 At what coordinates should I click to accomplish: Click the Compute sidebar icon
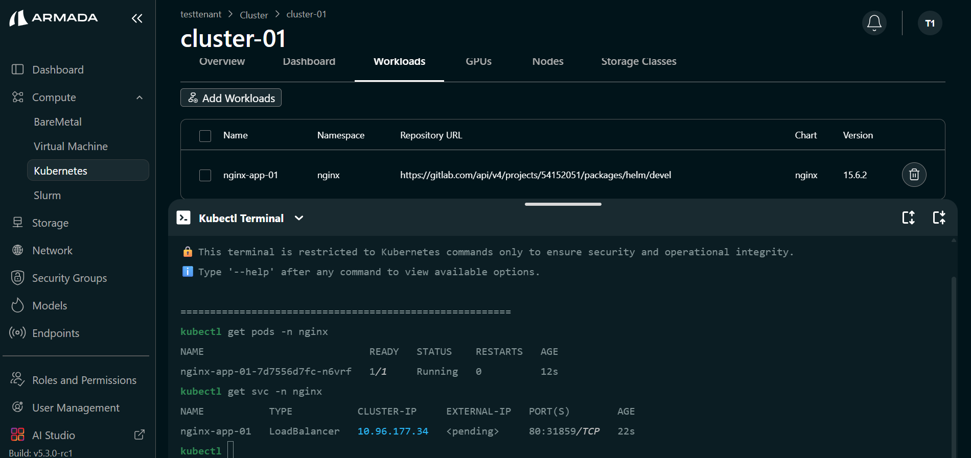(x=18, y=97)
